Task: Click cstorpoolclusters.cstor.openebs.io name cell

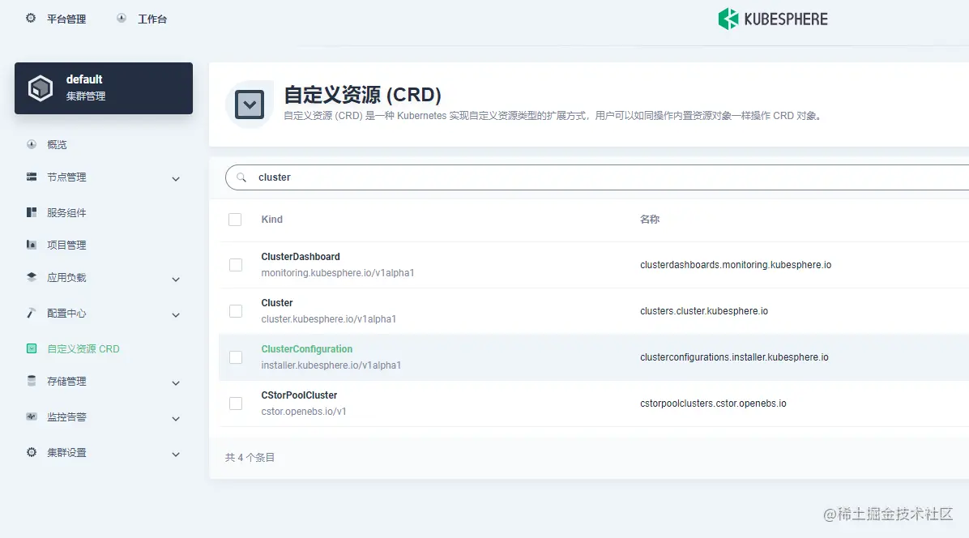Action: click(713, 403)
